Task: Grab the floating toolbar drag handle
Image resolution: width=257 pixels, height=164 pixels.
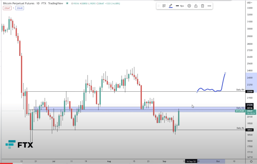Action: coord(158,6)
